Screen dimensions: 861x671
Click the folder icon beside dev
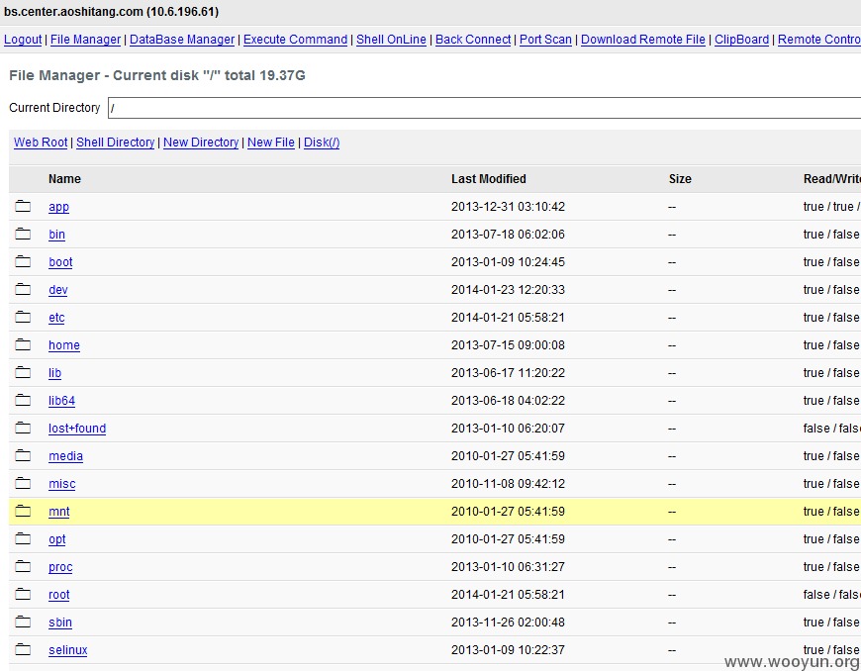(23, 289)
